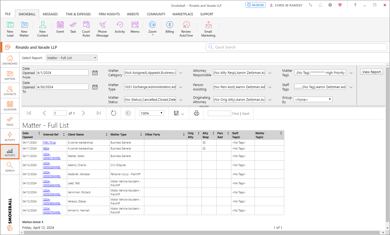This screenshot has width=390, height=235.
Task: Open Contacts in the sidebar
Action: pos(10,91)
